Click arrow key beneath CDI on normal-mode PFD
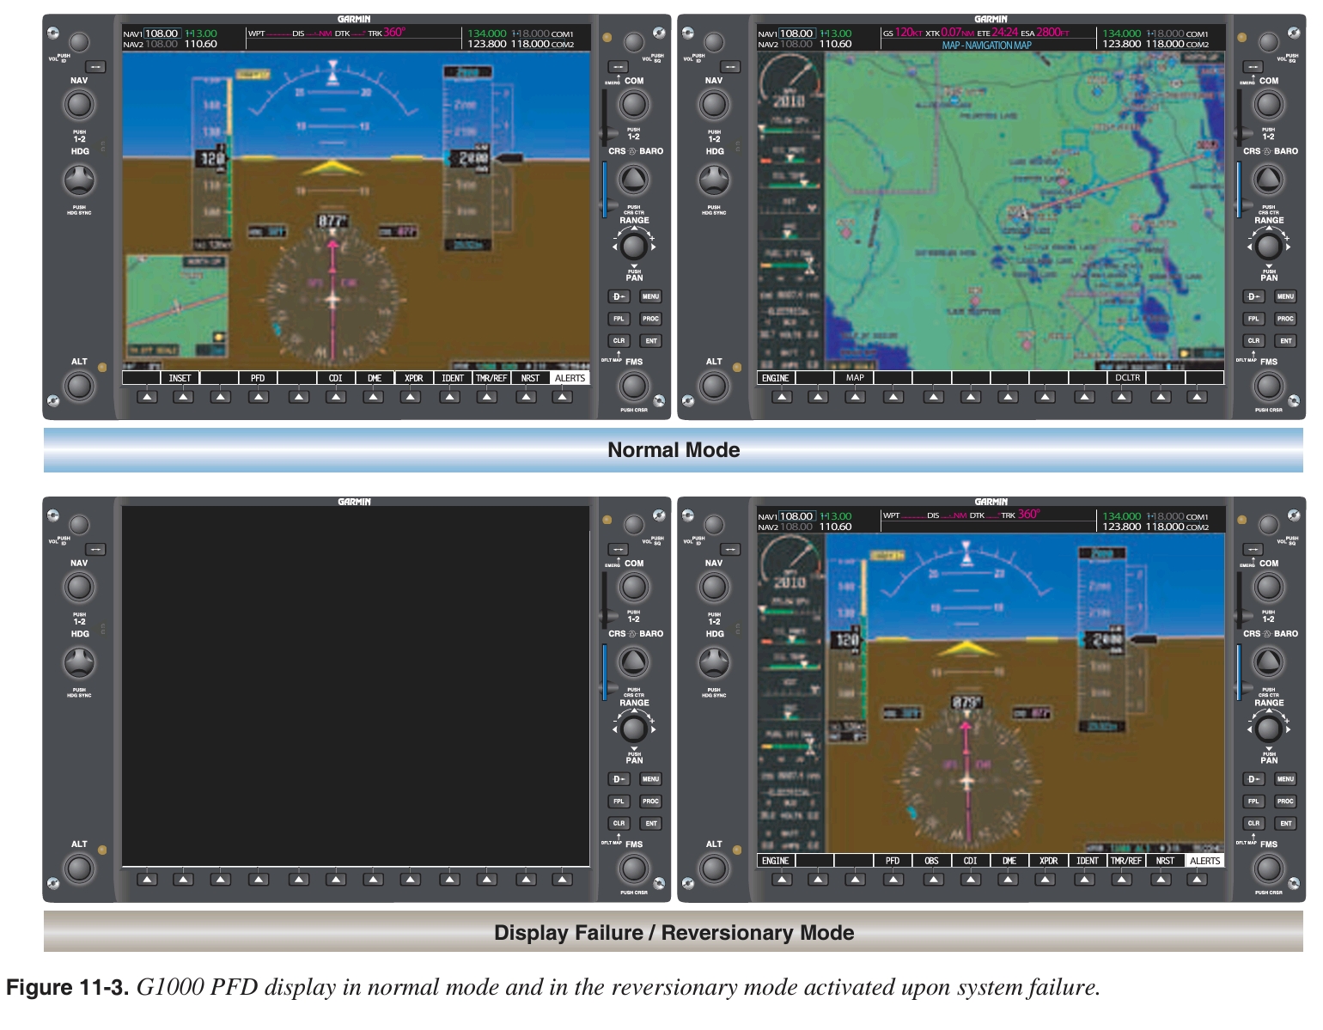 point(336,397)
